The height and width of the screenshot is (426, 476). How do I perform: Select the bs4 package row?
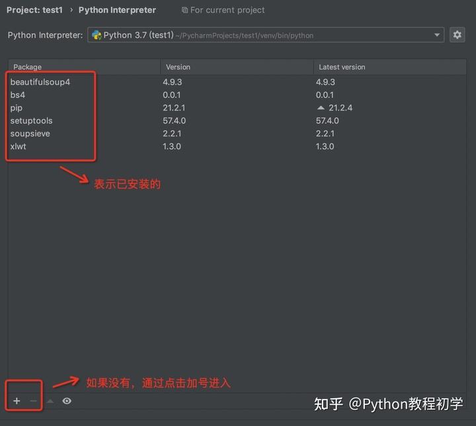tap(237, 95)
